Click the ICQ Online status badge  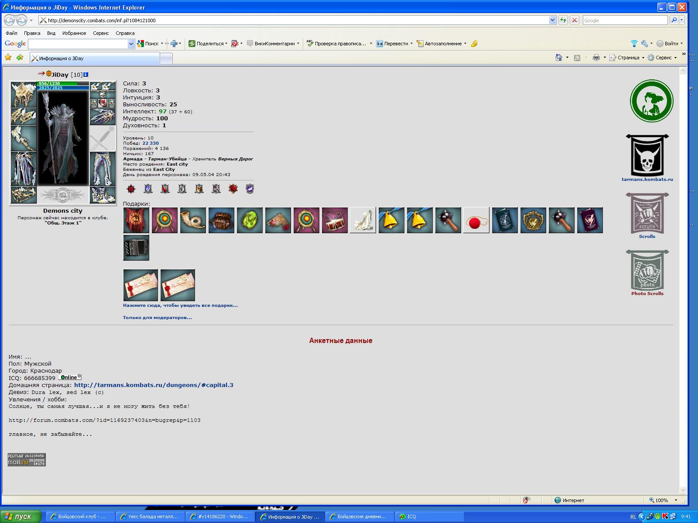70,377
